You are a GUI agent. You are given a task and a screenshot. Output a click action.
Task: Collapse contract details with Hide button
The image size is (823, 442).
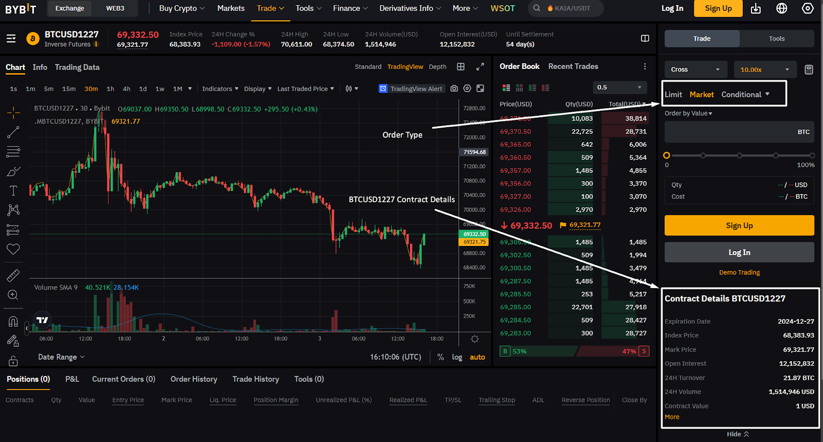click(738, 434)
